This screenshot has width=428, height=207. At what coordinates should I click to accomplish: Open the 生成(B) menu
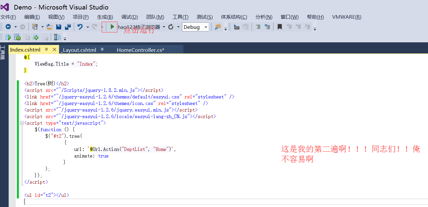105,17
